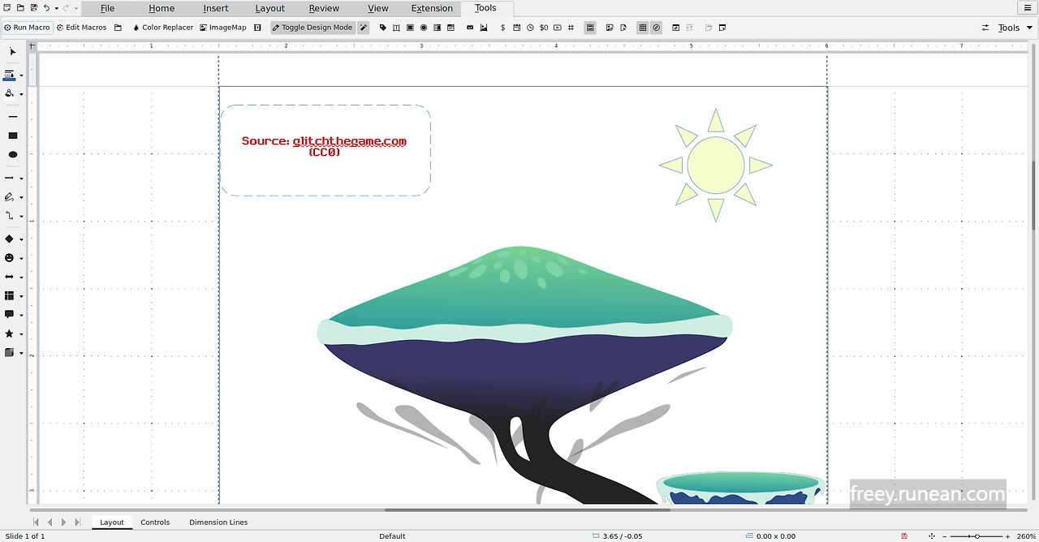Screen dimensions: 1039x542
Task: Select the Ellipse tool in the sidebar
Action: click(x=12, y=154)
